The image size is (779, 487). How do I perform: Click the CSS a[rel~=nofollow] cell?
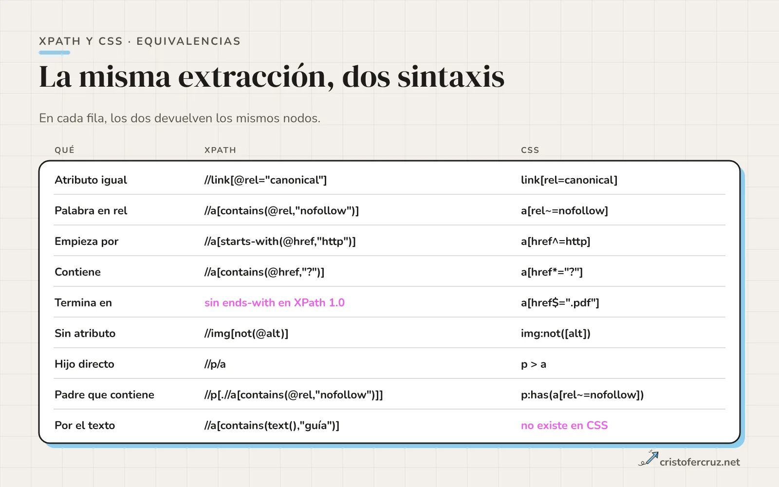564,211
